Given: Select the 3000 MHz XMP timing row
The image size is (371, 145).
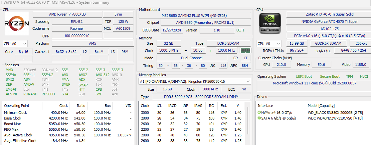Looking at the screenshot, I should [192, 113].
